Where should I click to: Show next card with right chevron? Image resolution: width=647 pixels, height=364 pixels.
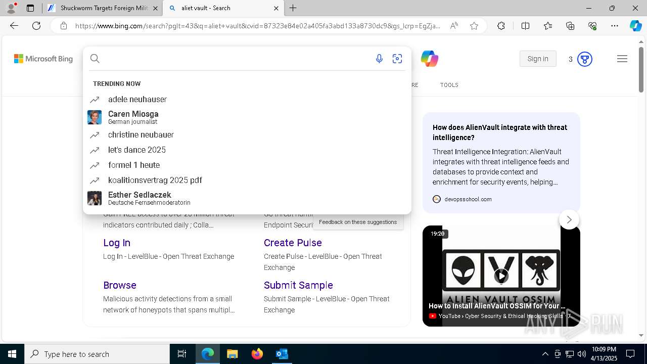pyautogui.click(x=569, y=219)
